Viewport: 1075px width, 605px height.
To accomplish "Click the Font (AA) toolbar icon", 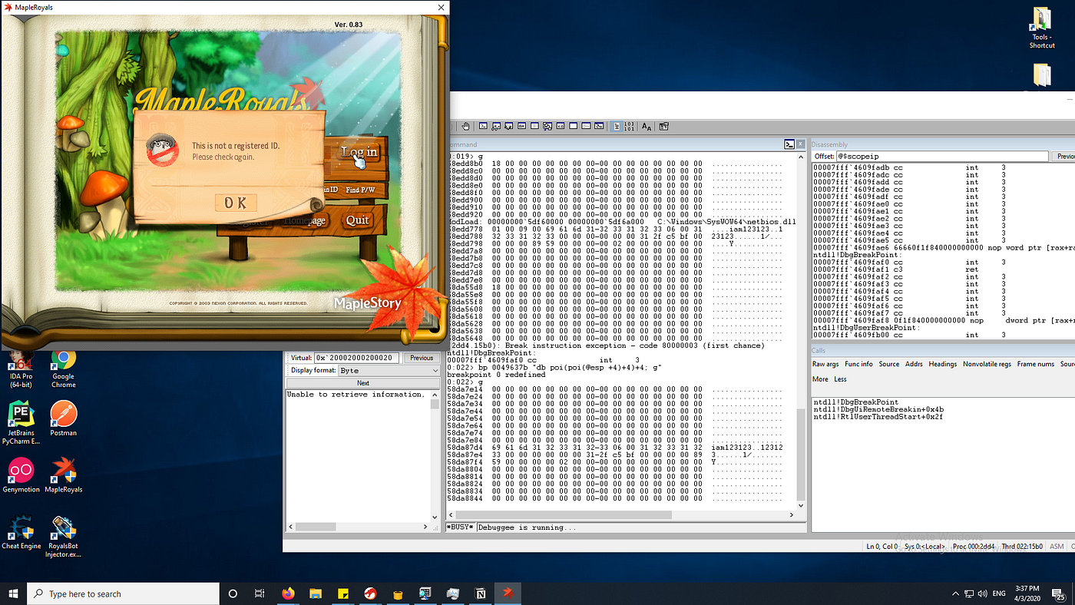I will pos(647,127).
